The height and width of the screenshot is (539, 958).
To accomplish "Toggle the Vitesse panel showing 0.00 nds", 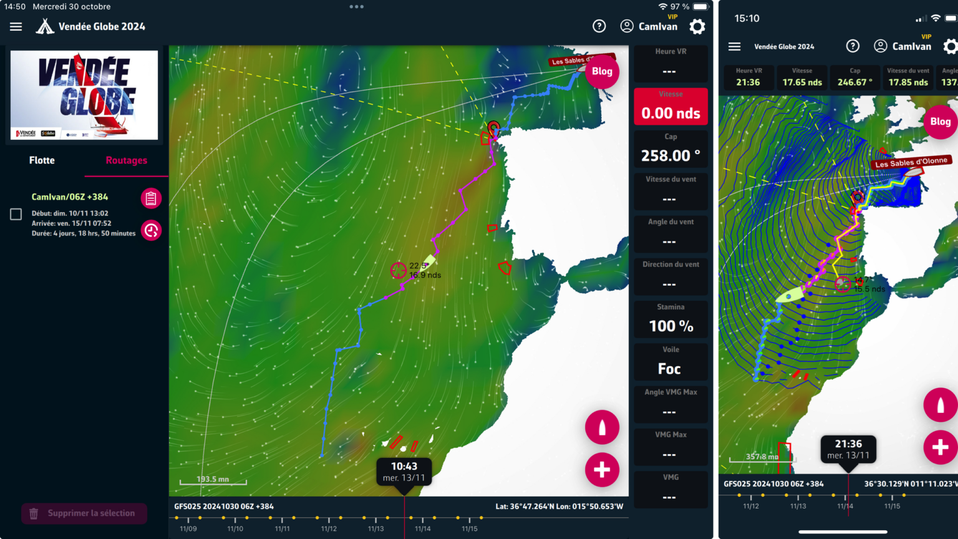I will tap(670, 106).
